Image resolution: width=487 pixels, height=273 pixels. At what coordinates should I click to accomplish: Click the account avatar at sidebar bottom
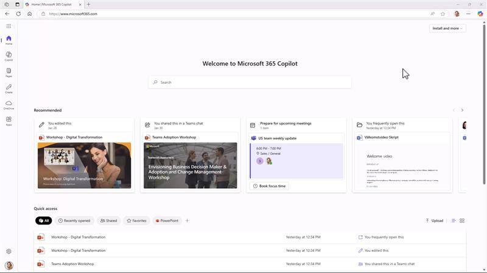[9, 265]
